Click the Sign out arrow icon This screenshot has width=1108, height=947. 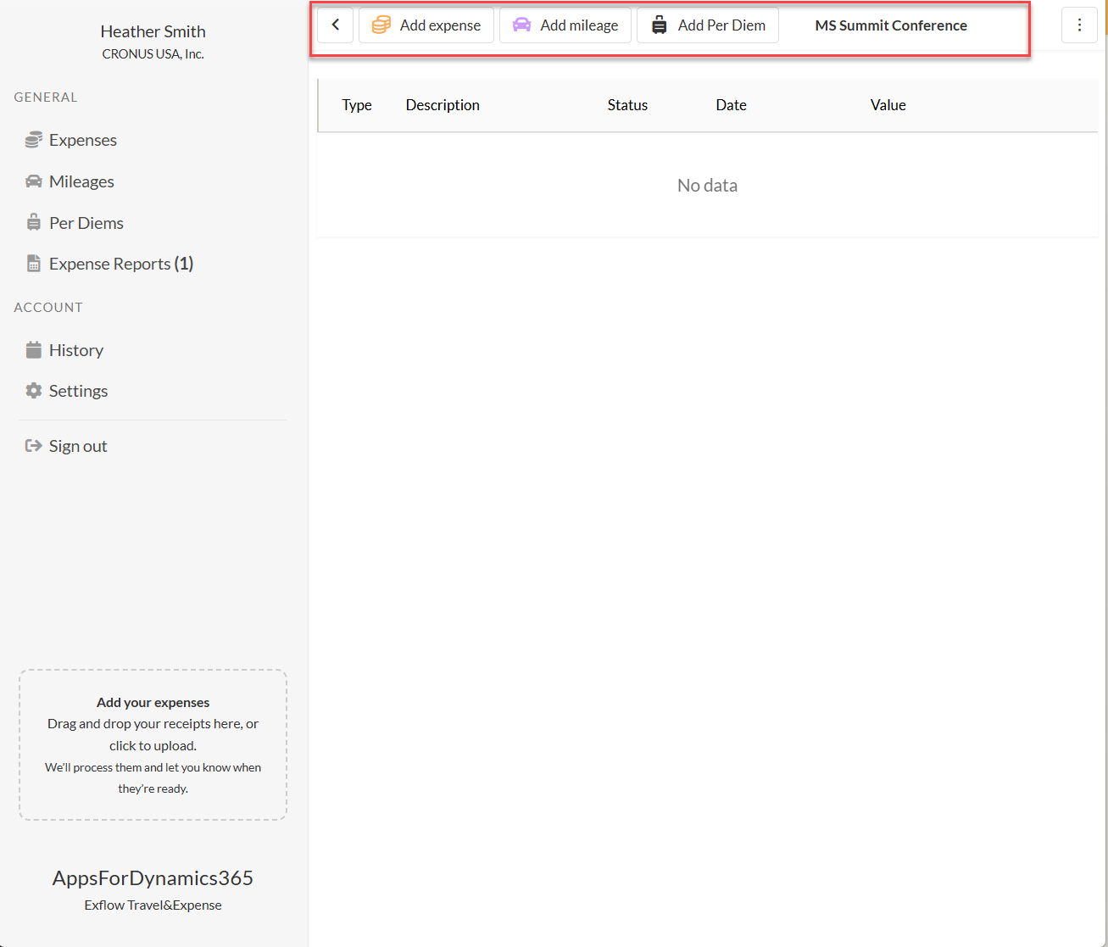pos(34,446)
